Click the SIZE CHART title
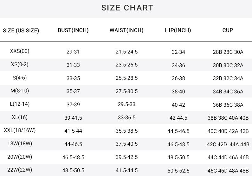Screen dimensions: 252x176 (127, 8)
